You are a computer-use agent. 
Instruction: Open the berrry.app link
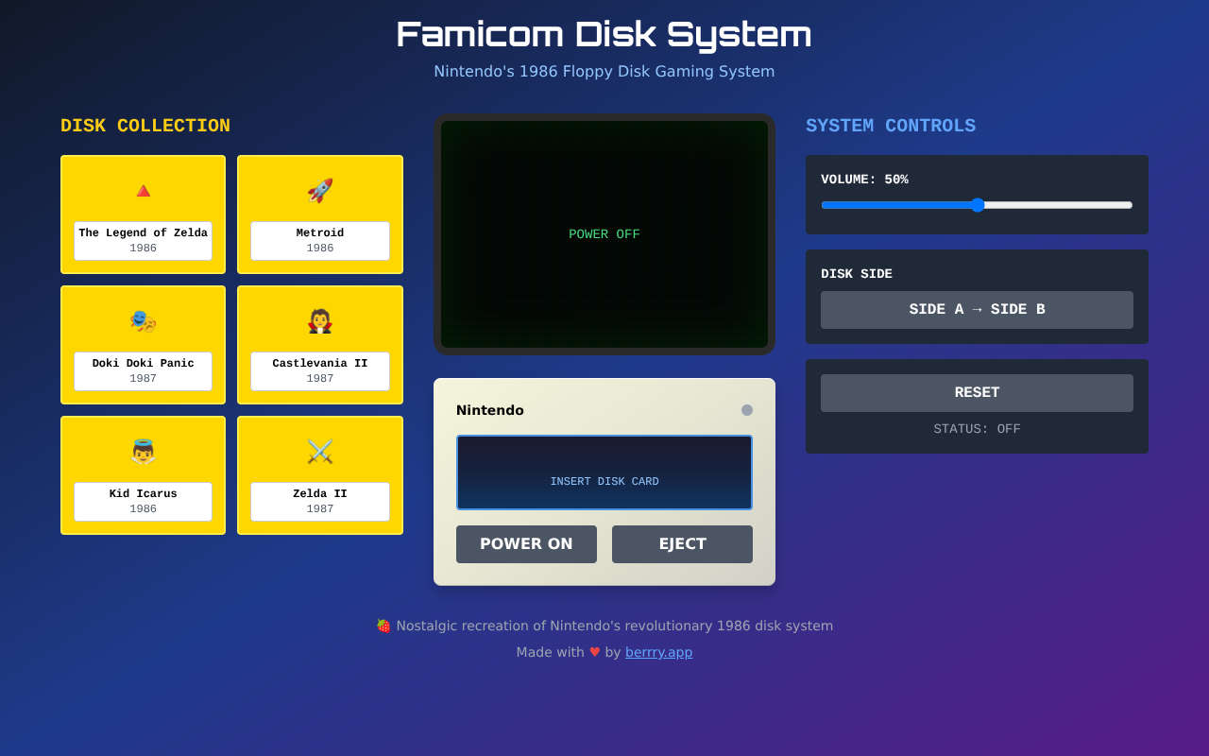click(x=658, y=652)
